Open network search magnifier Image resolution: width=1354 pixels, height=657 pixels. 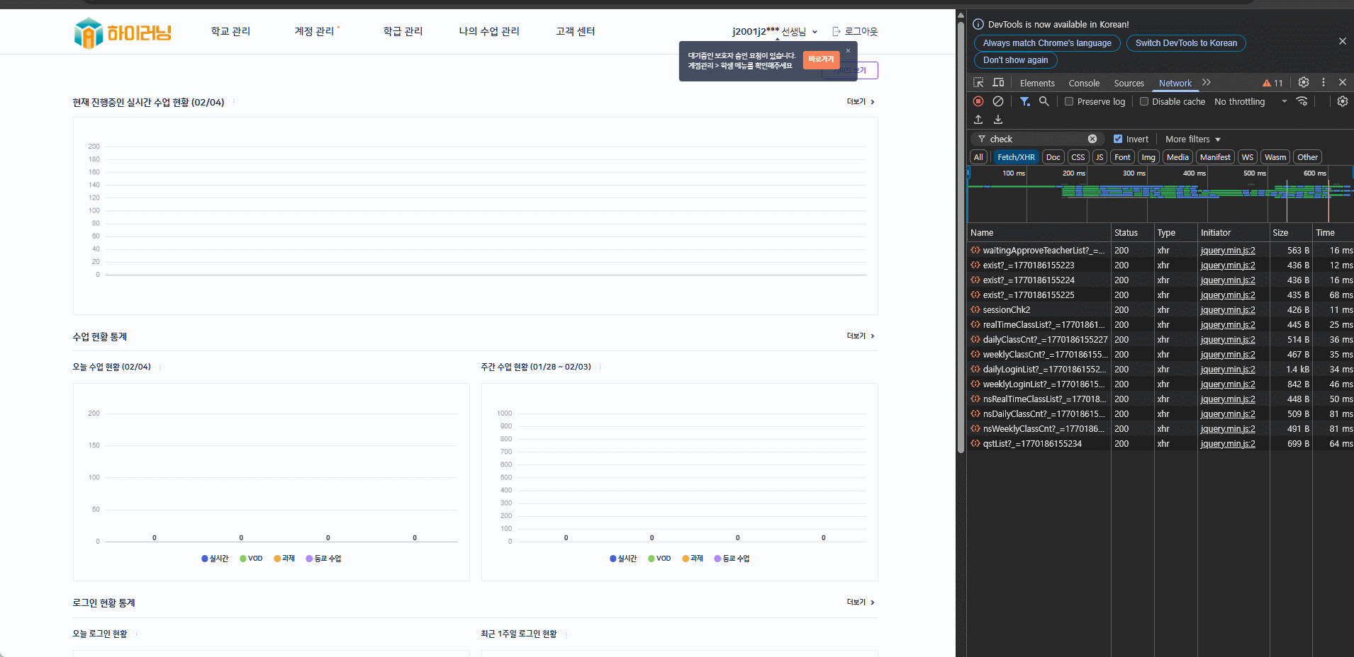tap(1044, 101)
